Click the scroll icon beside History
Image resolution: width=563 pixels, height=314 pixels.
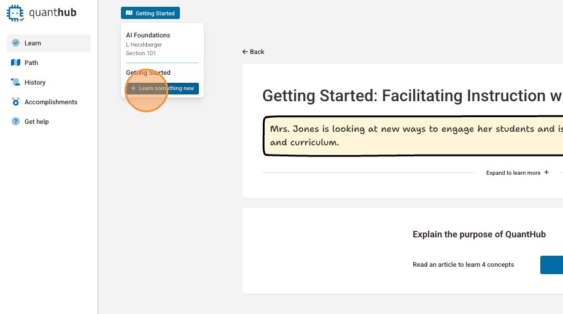click(16, 82)
